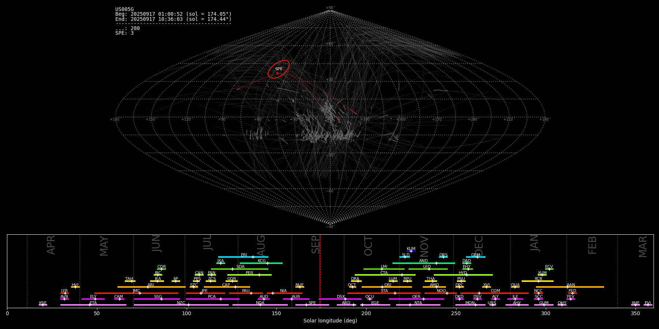Click the SDA shower label
Screen dimensions: 659x329
(x=241, y=267)
